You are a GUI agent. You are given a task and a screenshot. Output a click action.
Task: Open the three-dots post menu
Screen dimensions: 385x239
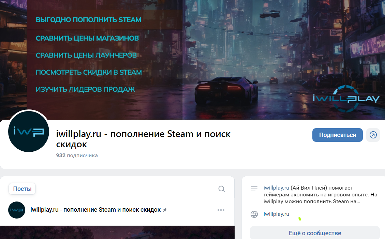click(x=221, y=210)
